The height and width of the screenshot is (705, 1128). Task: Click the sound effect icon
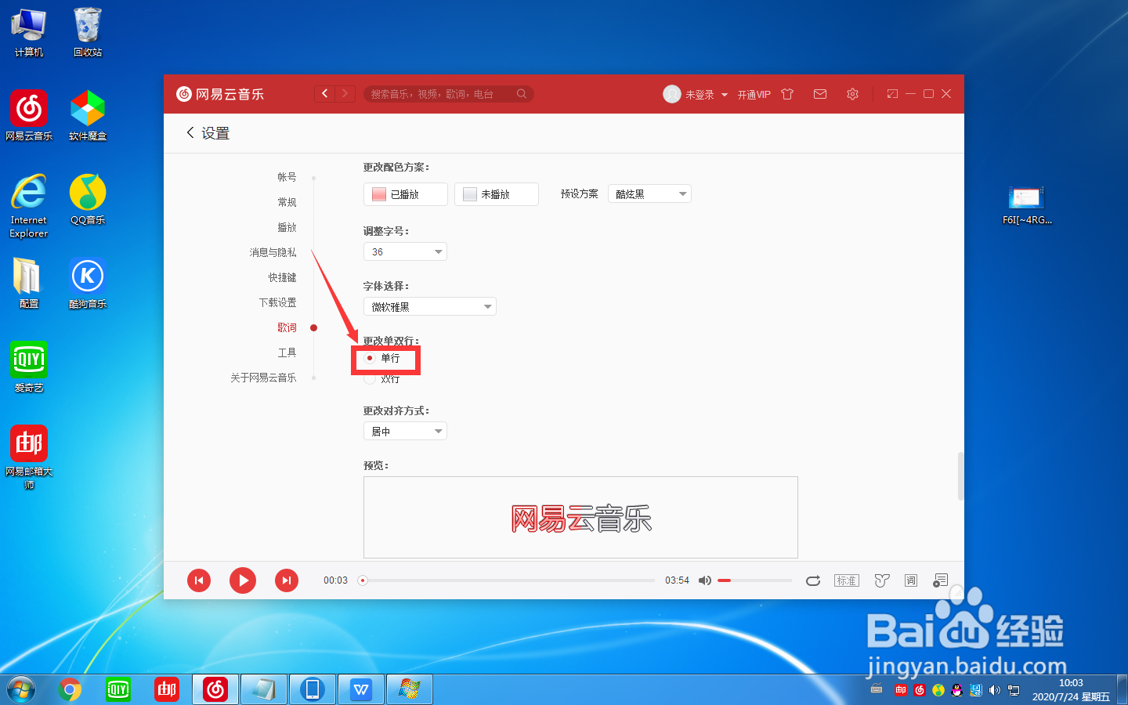coord(882,580)
